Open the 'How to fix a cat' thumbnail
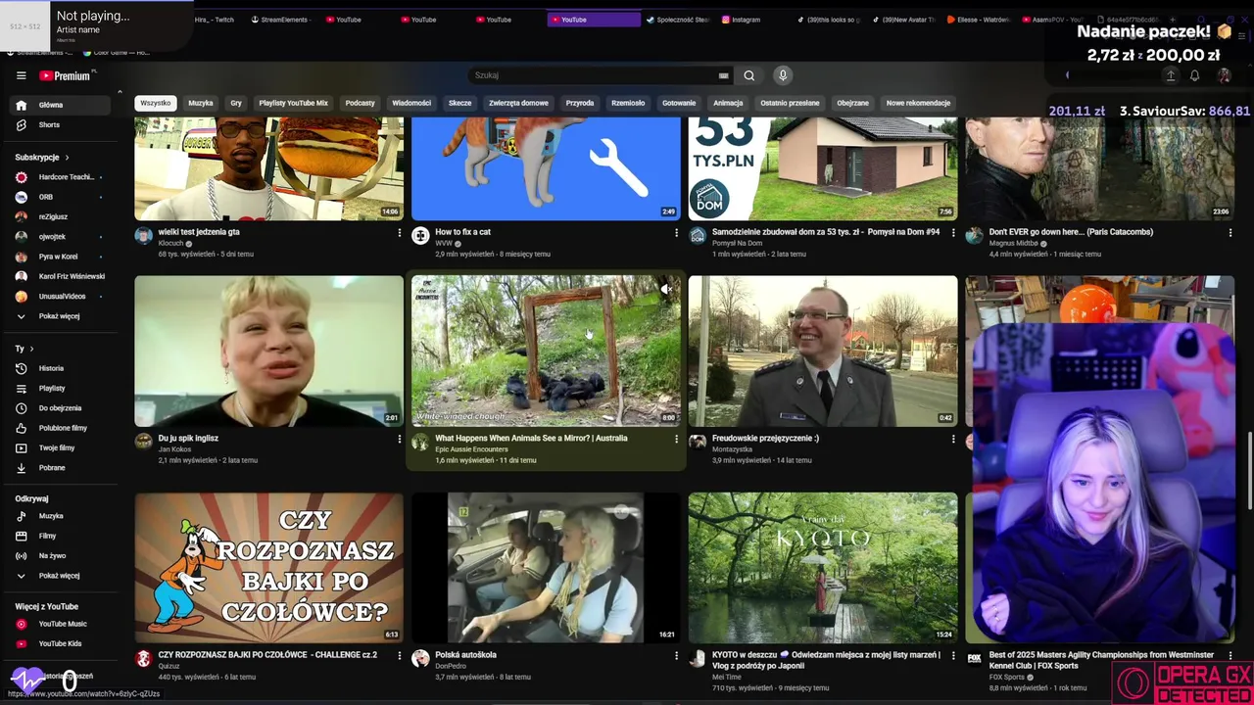The height and width of the screenshot is (705, 1254). [x=546, y=168]
